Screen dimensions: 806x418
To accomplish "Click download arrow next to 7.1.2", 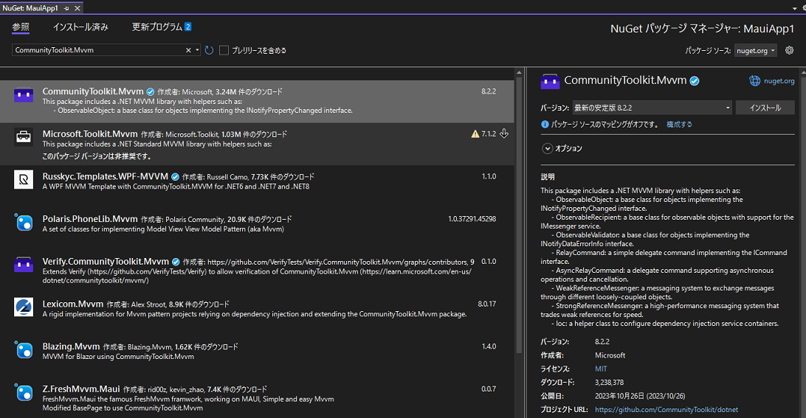I will point(504,133).
